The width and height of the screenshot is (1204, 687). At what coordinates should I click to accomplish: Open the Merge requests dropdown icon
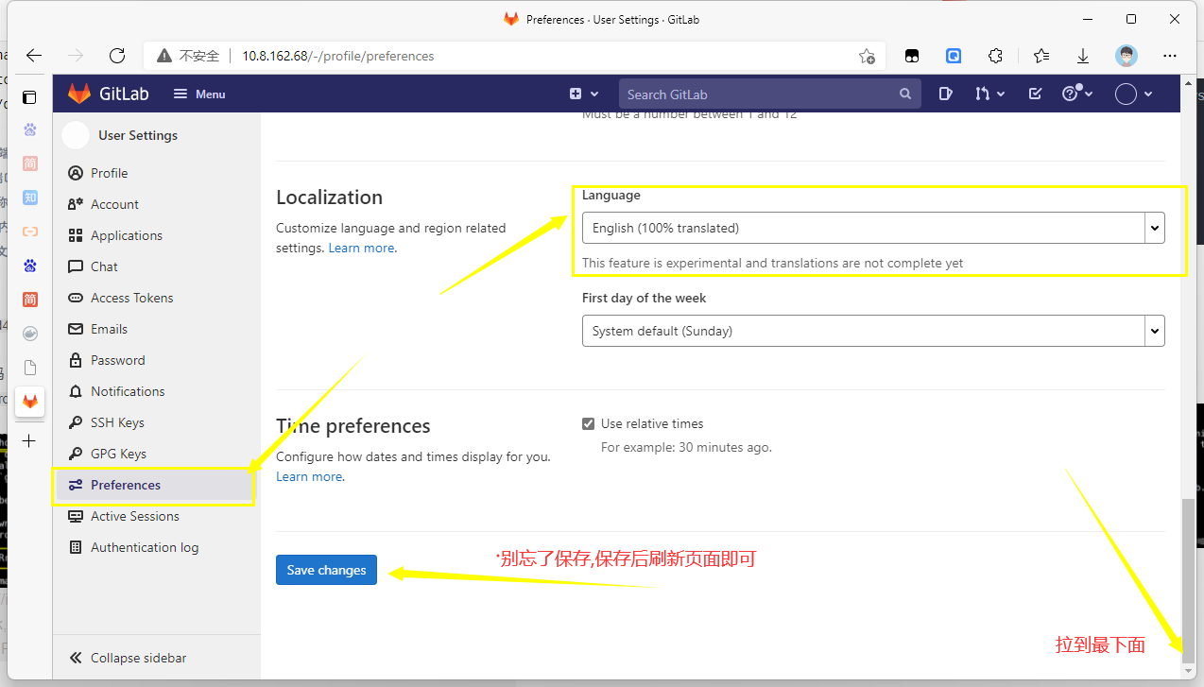[989, 94]
